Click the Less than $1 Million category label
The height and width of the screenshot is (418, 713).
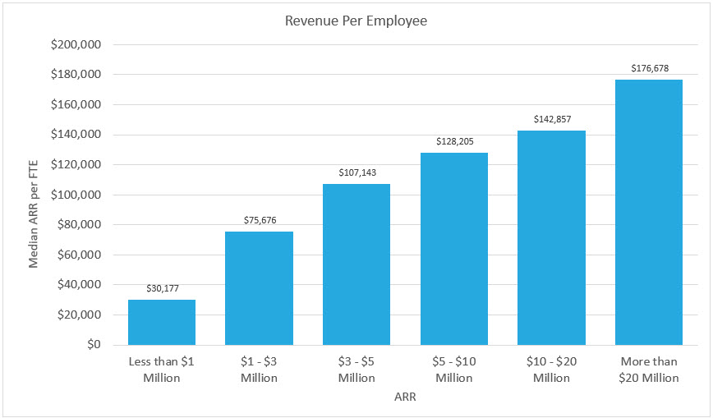[162, 370]
